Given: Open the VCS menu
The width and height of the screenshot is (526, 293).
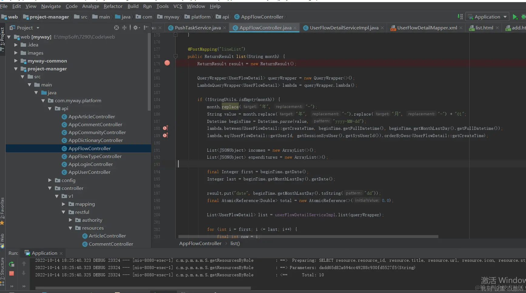Looking at the screenshot, I should [x=178, y=6].
